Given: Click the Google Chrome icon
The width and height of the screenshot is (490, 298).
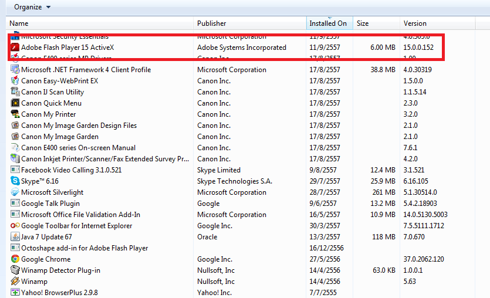Looking at the screenshot, I should point(15,259).
